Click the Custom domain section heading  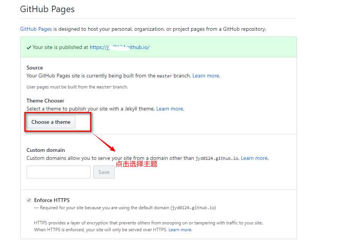tap(46, 150)
